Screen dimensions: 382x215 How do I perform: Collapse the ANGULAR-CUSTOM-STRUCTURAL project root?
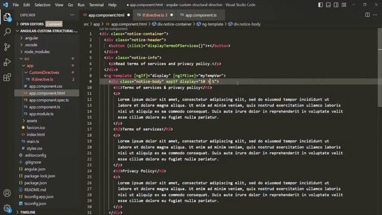(x=47, y=31)
